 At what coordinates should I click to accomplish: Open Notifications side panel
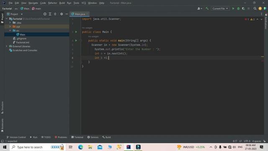[266, 21]
